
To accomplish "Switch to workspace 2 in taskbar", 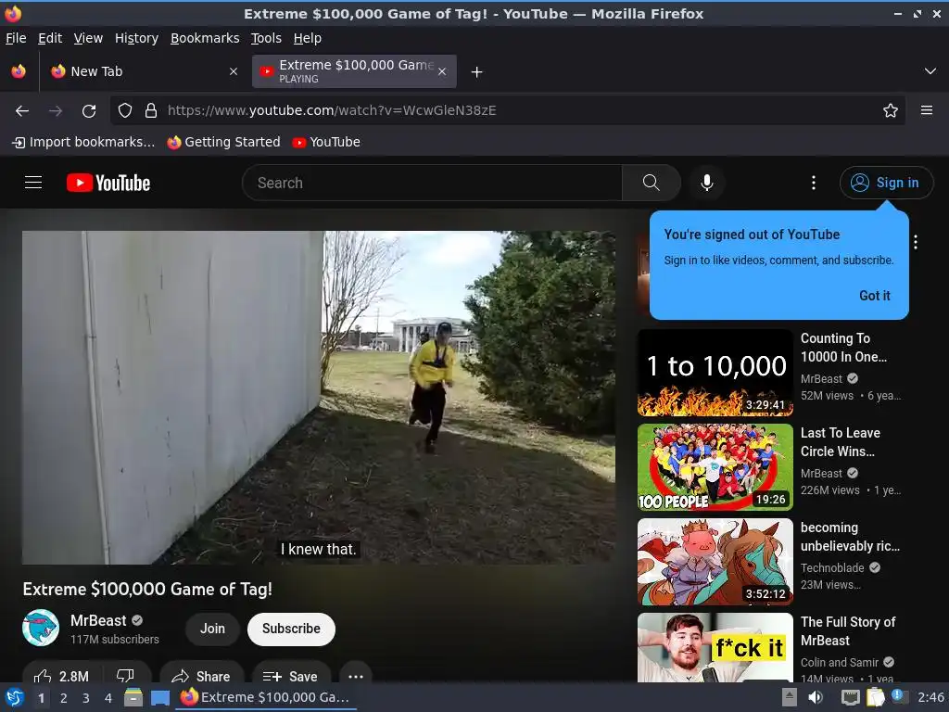I will 64,698.
